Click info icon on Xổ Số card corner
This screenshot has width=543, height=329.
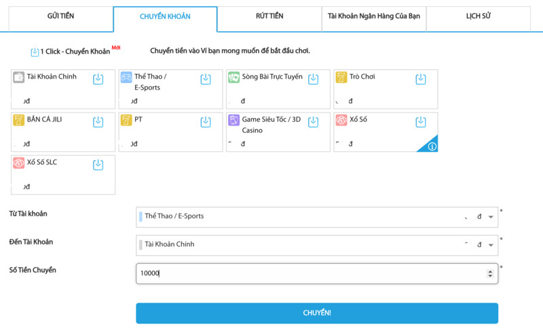click(432, 146)
